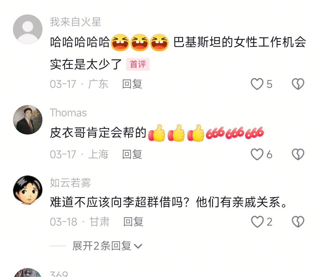This screenshot has height=277, width=320.
Task: Reply to 如云若雾's comment via 回复
Action: (x=133, y=222)
